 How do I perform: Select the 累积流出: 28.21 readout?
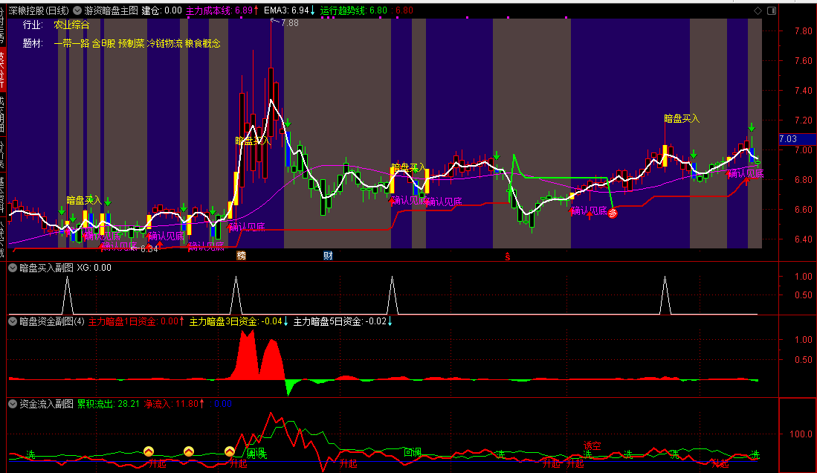pyautogui.click(x=109, y=404)
